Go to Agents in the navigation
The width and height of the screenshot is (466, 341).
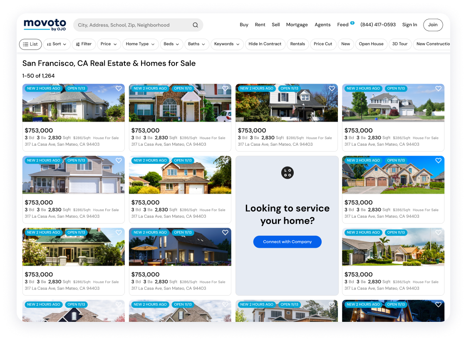322,25
